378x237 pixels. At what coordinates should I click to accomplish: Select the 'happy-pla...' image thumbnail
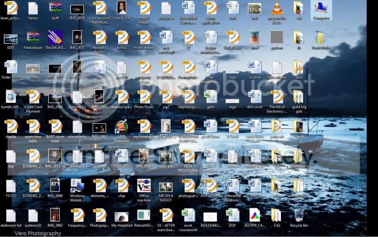pyautogui.click(x=166, y=156)
